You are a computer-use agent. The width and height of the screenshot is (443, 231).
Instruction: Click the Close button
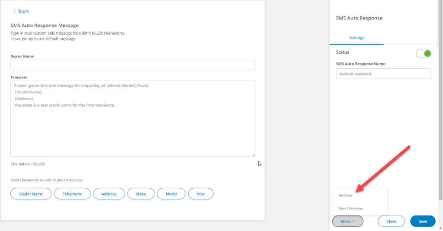click(391, 221)
